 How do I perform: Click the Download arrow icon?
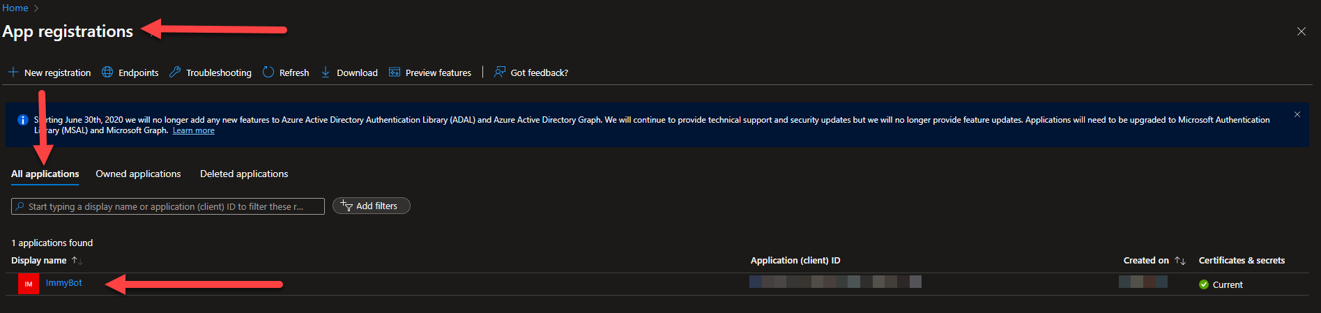click(326, 72)
